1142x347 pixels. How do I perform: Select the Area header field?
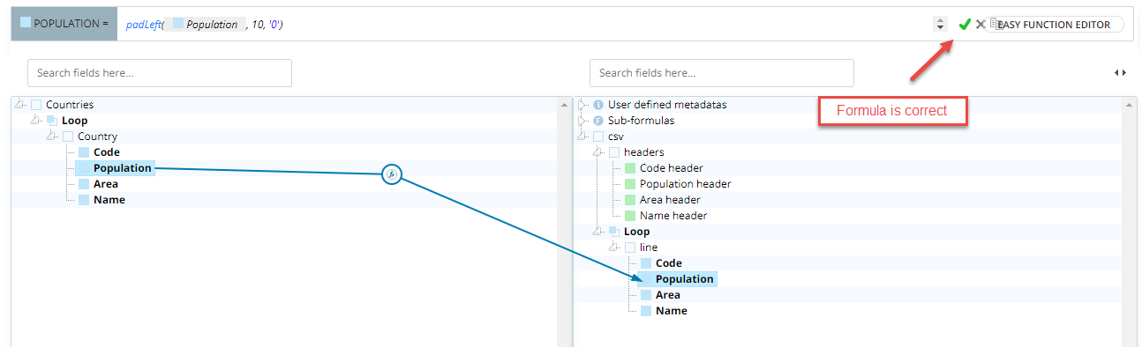tap(670, 200)
